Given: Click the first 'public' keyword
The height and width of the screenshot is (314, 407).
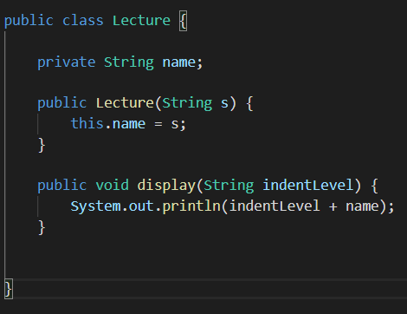Looking at the screenshot, I should (x=29, y=21).
